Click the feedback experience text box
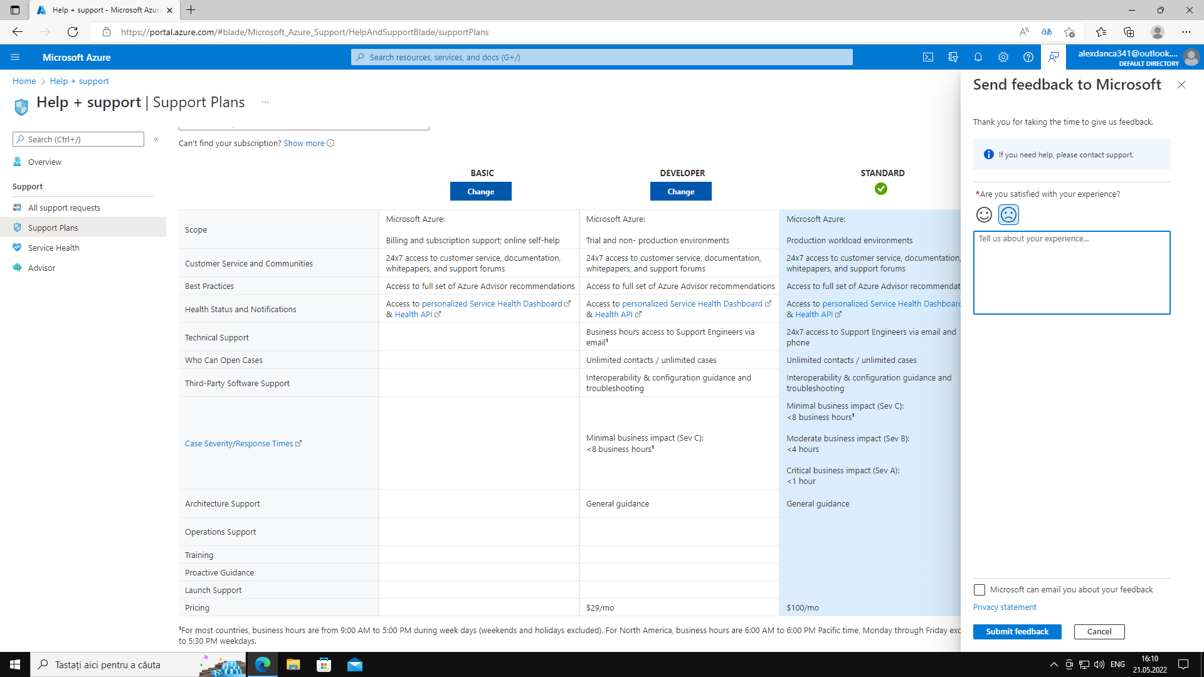The height and width of the screenshot is (677, 1204). [1071, 273]
